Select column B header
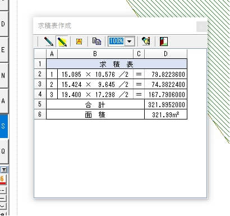This screenshot has height=216, width=230. tap(95, 54)
